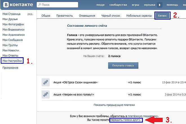Open Приложения in sidebar
Viewport: 186px width, 124px height.
coord(10,68)
